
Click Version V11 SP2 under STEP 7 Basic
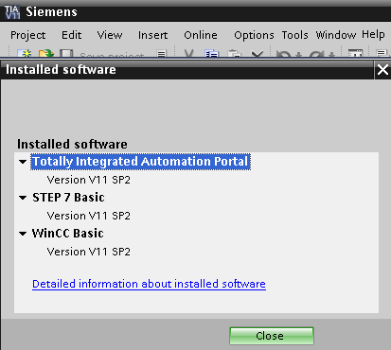[x=89, y=216]
